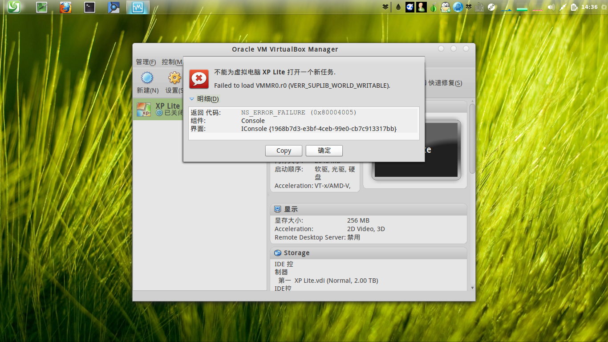Image resolution: width=608 pixels, height=342 pixels.
Task: Click the blue bird tray icon
Action: tap(410, 7)
